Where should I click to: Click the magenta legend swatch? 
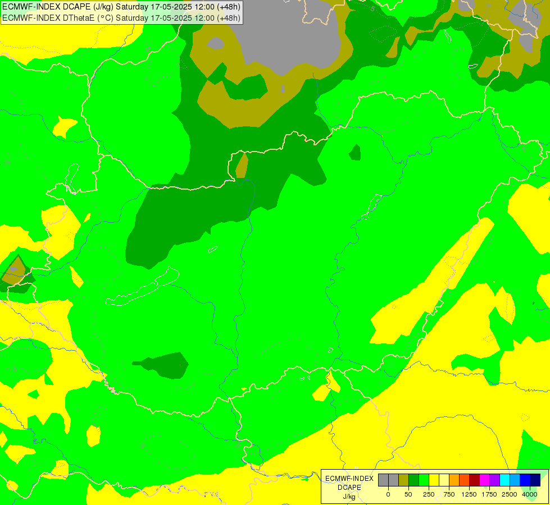pyautogui.click(x=484, y=480)
